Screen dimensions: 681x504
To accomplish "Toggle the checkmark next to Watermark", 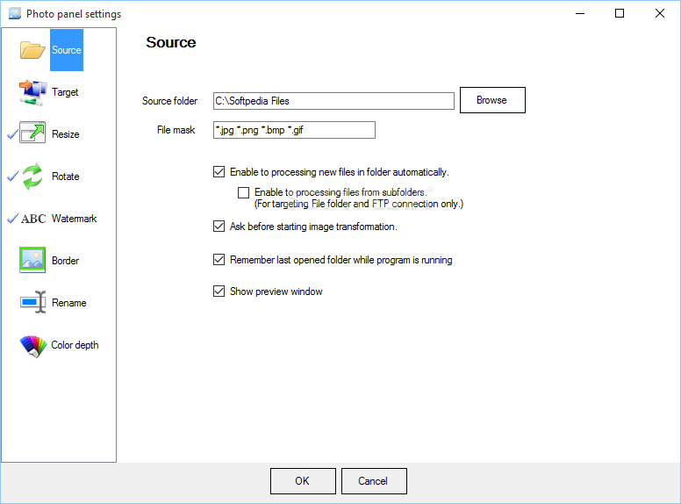I will (x=12, y=218).
